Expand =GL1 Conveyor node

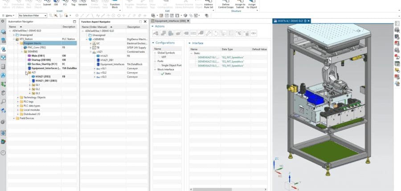pos(94,68)
